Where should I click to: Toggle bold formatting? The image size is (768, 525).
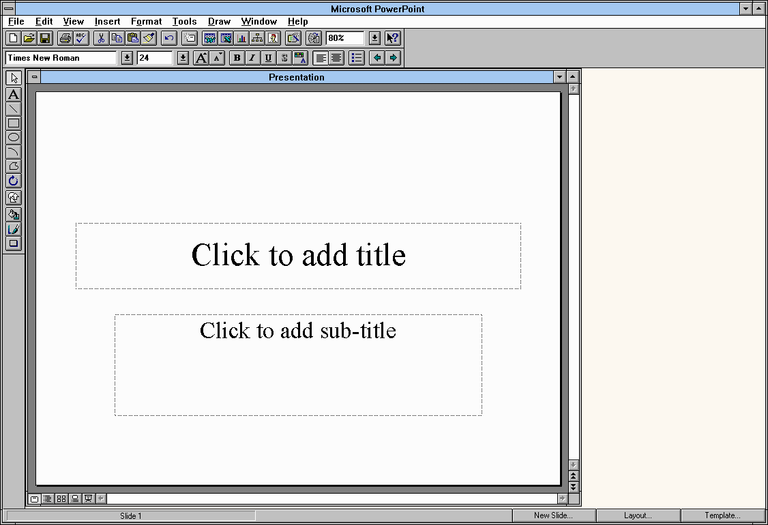237,58
